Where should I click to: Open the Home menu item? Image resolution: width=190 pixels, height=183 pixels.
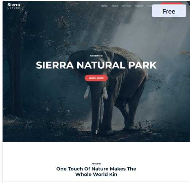104,6
